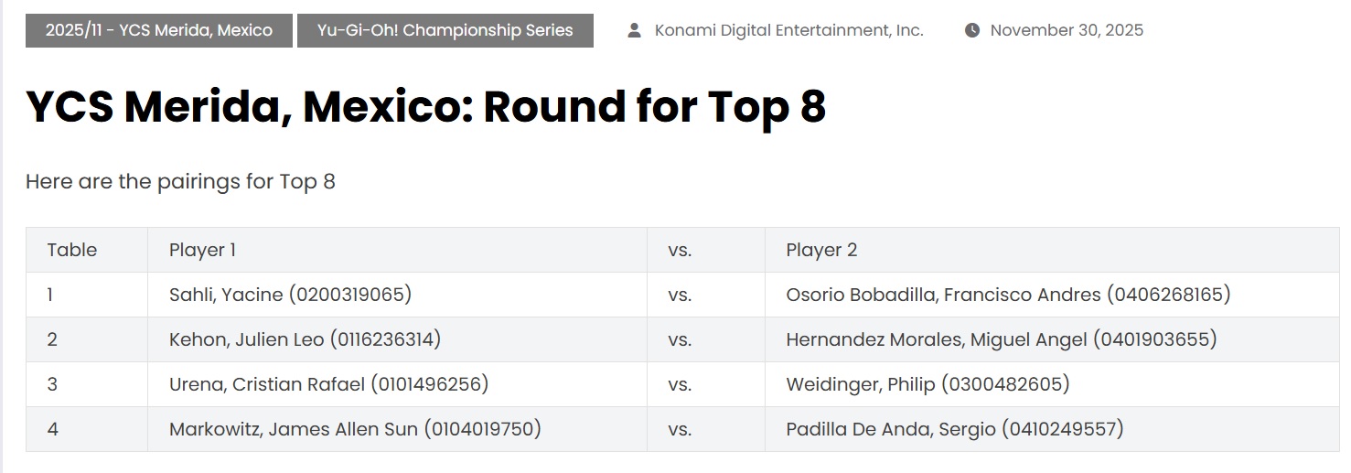This screenshot has width=1351, height=473.
Task: Click the Table column header
Action: (87, 250)
